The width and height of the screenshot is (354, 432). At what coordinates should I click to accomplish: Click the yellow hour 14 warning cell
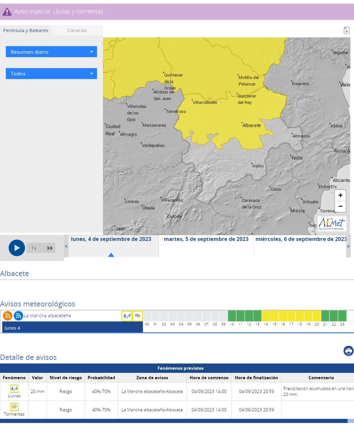point(266,316)
